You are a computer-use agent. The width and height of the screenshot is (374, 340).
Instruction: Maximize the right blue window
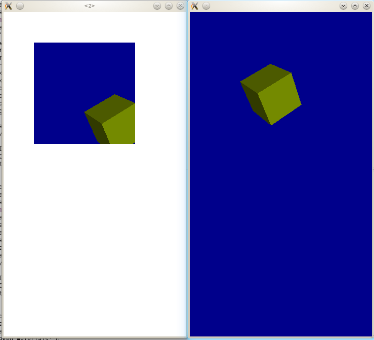coord(355,6)
